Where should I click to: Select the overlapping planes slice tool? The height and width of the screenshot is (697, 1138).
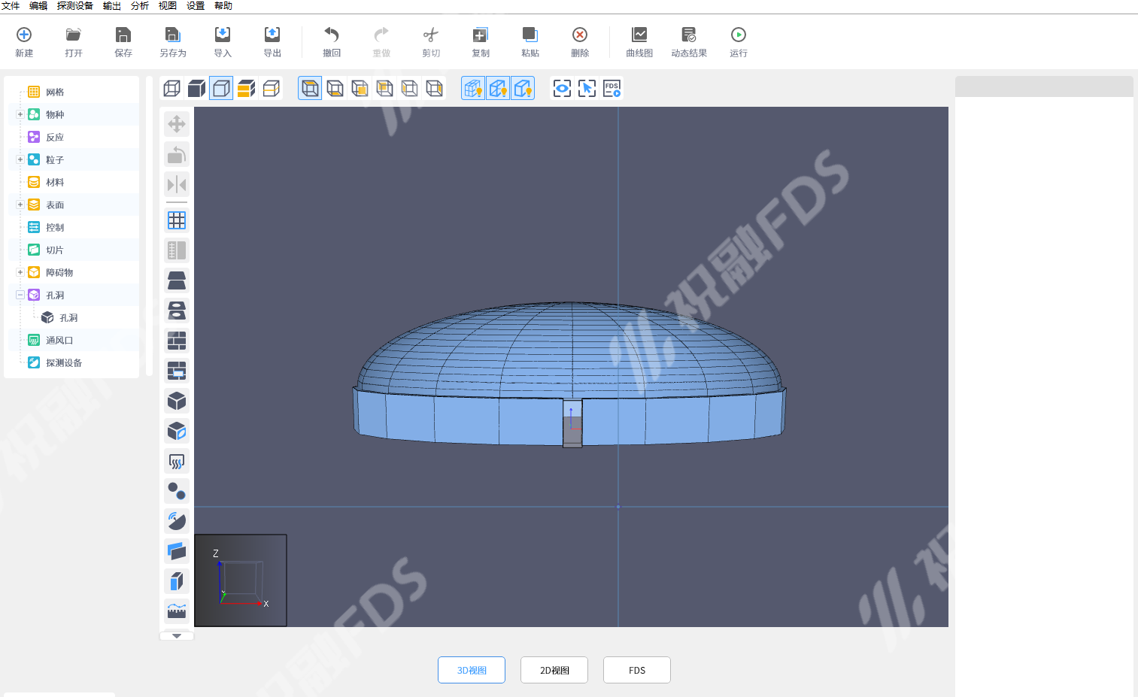click(177, 551)
